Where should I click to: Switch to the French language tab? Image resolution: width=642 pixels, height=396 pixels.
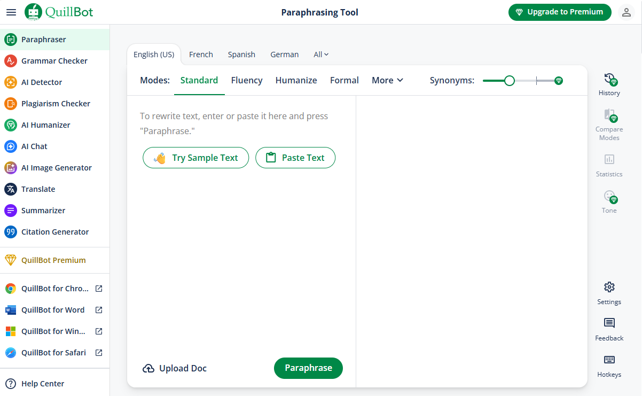click(201, 55)
